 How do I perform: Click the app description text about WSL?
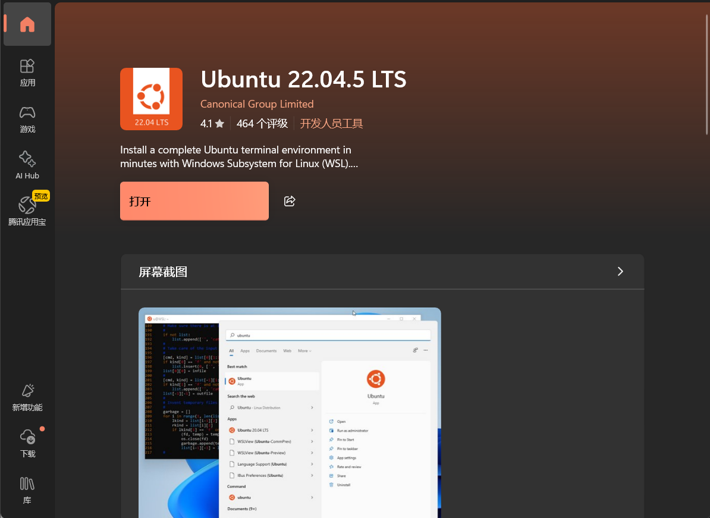tap(239, 156)
